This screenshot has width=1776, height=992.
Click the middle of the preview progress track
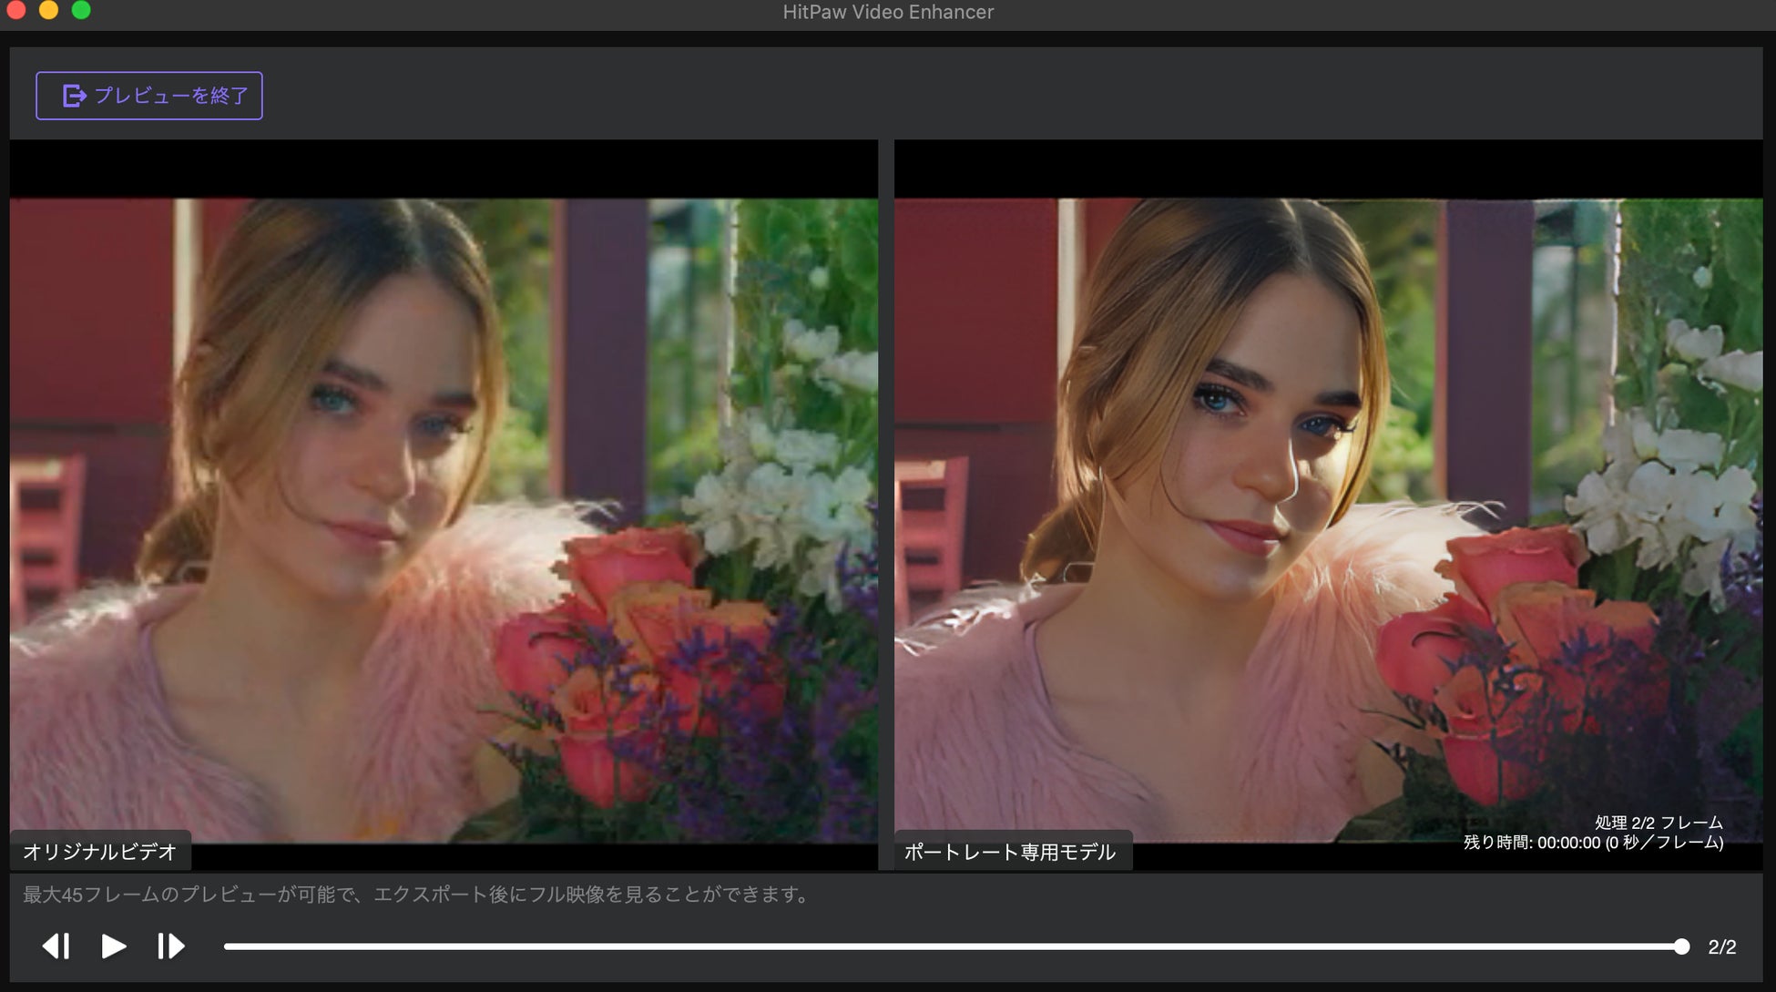point(953,946)
